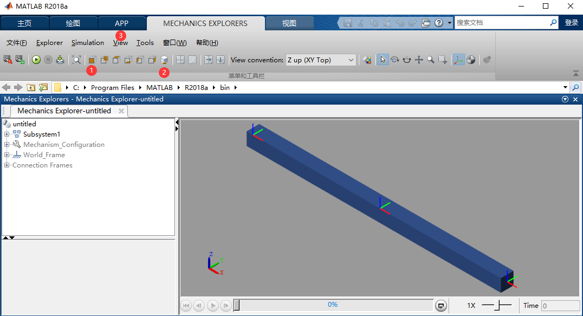Open the Simulation menu

pyautogui.click(x=88, y=43)
